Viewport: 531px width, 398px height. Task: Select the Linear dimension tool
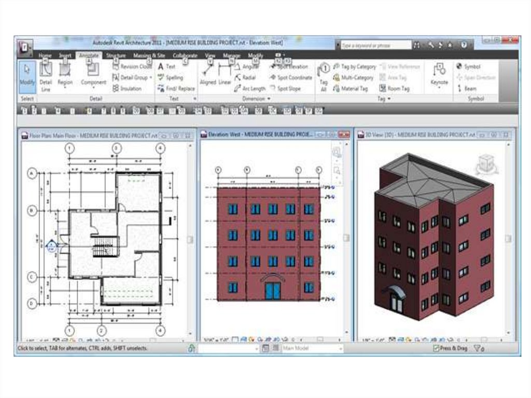[x=225, y=75]
